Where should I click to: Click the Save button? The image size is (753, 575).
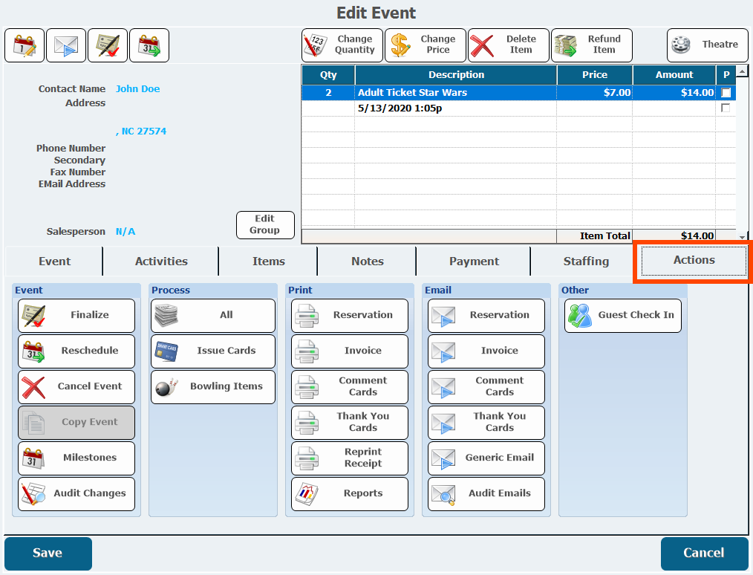[48, 553]
